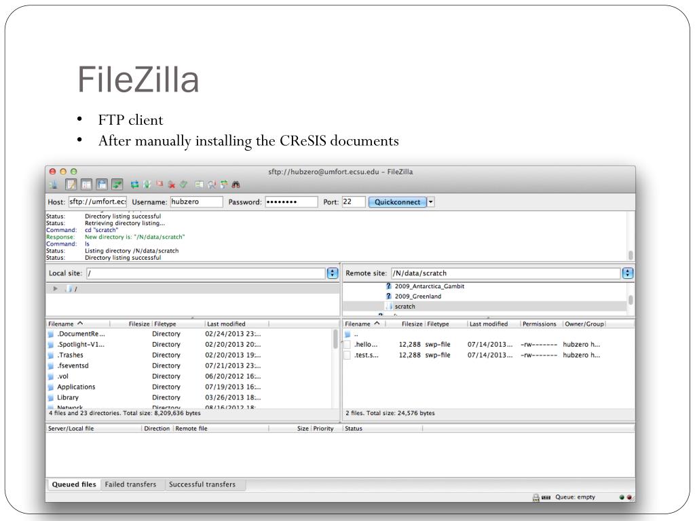Switch to the Queued files tab
The height and width of the screenshot is (521, 695).
74,484
